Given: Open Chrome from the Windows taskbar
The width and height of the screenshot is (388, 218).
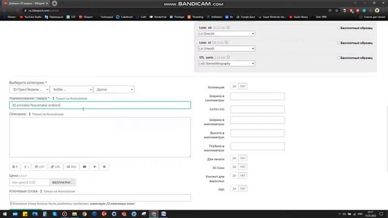Looking at the screenshot, I should 84,214.
